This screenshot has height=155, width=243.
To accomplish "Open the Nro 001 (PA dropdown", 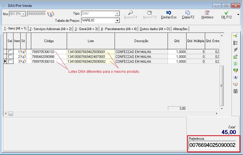I will 23,14.
